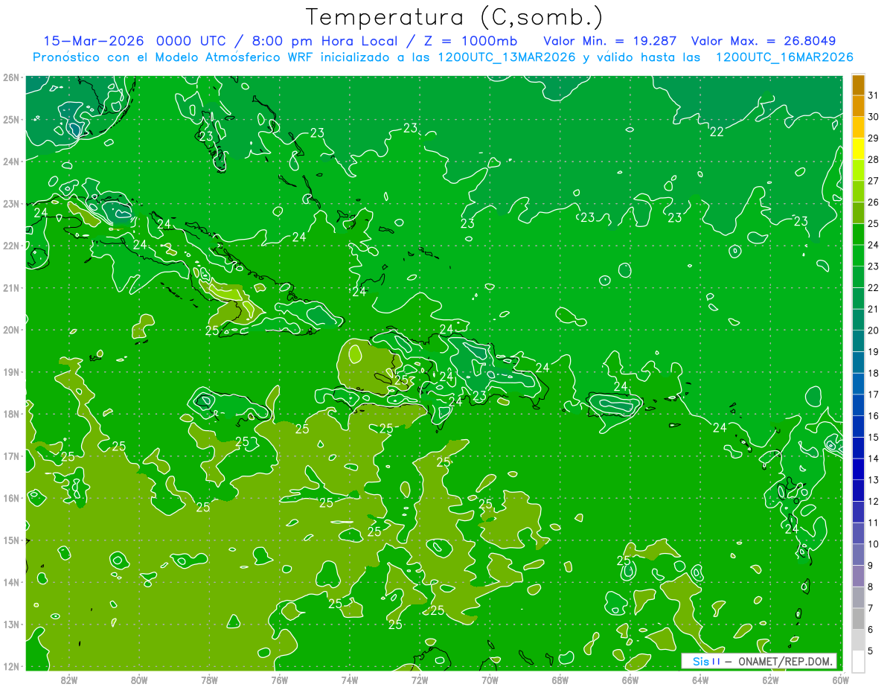Image resolution: width=893 pixels, height=690 pixels.
Task: Click the "19N" latitude axis label
Action: coord(11,371)
